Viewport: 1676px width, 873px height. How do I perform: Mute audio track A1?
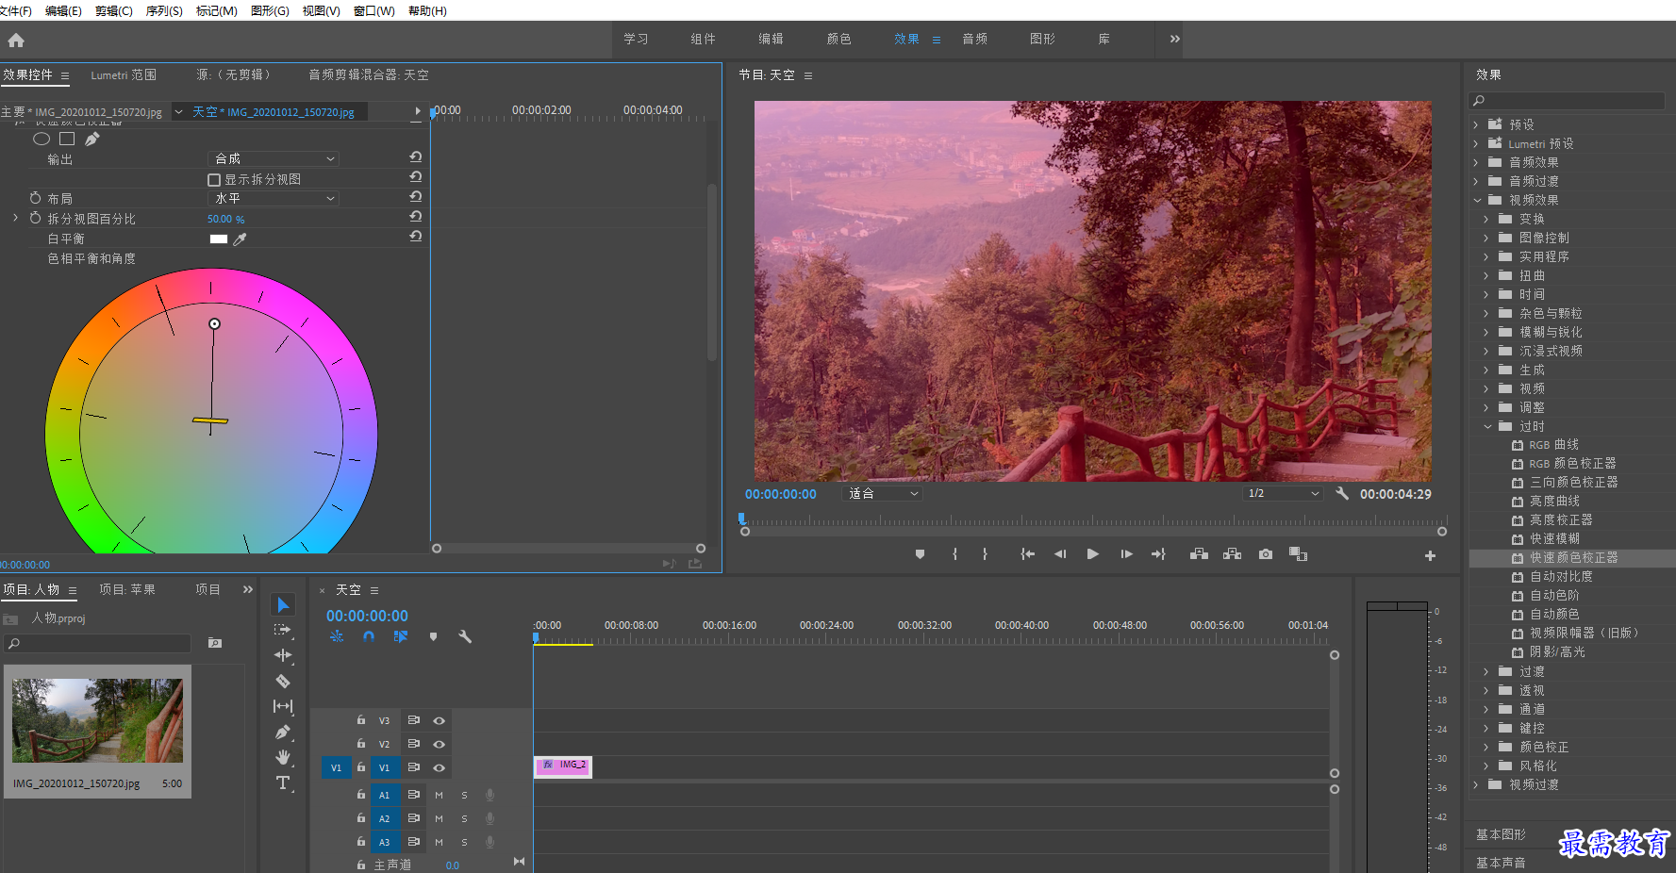[439, 795]
